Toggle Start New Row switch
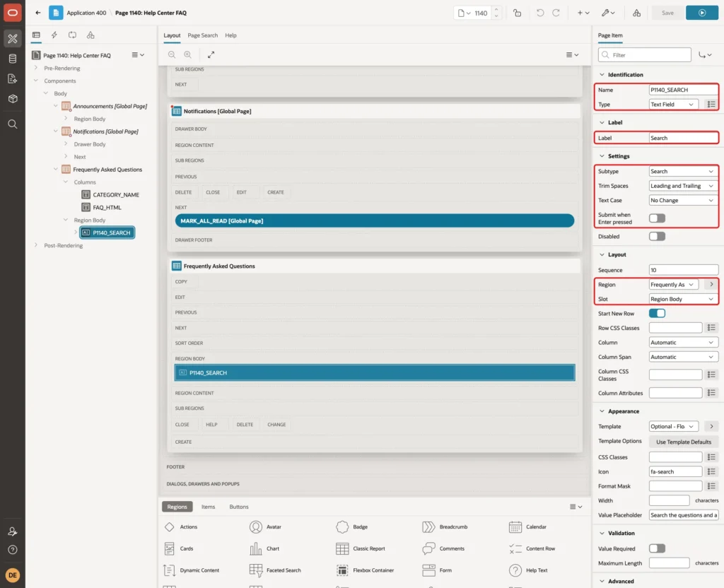This screenshot has width=724, height=588. point(657,313)
